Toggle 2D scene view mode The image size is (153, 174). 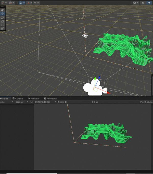pyautogui.click(x=143, y=3)
